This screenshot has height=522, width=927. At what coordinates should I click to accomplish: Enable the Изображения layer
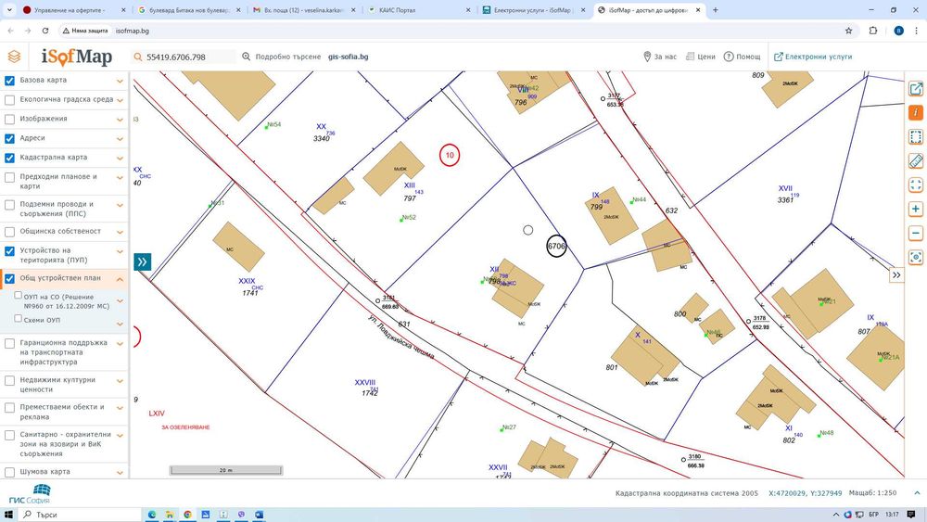tap(9, 120)
